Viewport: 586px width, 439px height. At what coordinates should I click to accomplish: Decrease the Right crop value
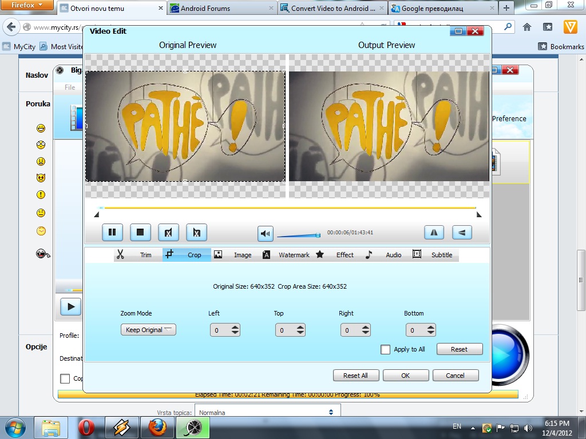click(x=365, y=333)
